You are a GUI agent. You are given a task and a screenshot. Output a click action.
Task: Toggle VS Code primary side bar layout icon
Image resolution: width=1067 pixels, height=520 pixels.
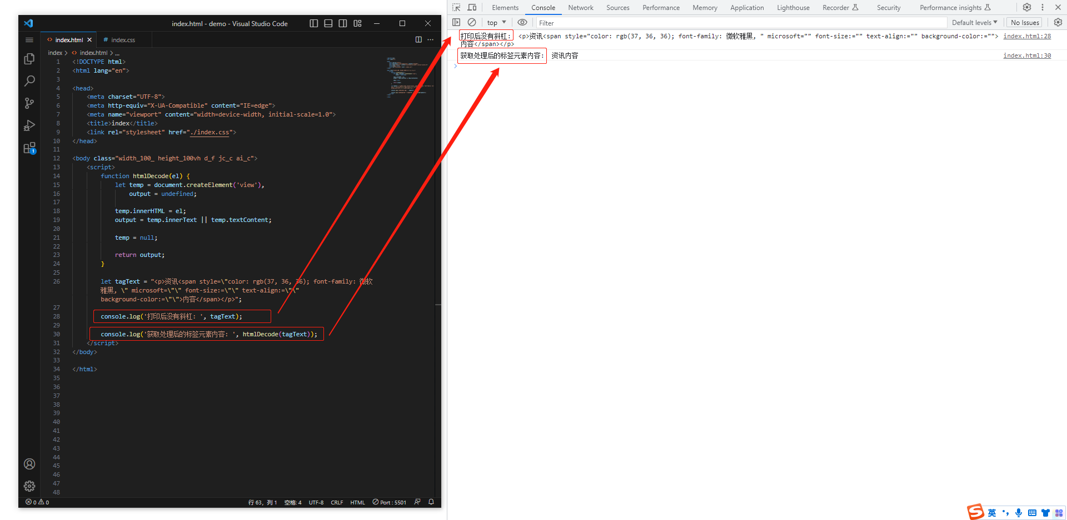[314, 23]
